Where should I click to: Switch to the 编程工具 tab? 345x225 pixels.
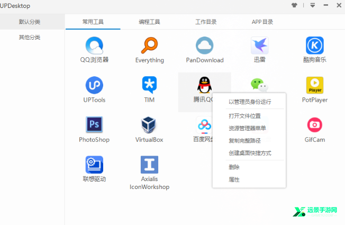pyautogui.click(x=149, y=22)
